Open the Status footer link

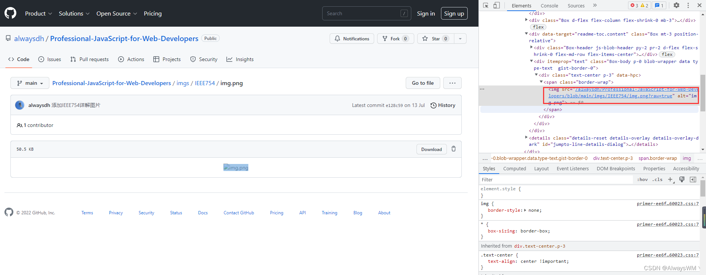(x=176, y=213)
